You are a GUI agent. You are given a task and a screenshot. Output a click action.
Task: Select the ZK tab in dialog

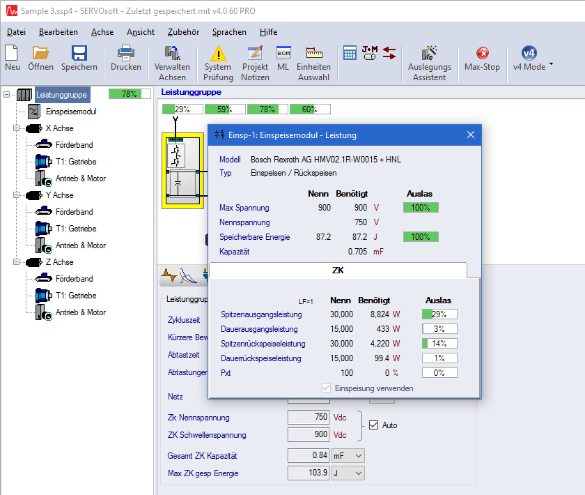tap(337, 270)
